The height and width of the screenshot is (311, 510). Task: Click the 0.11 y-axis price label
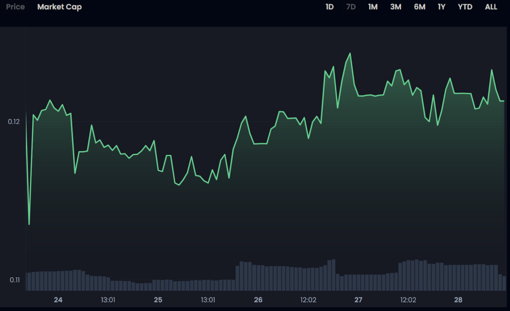coord(14,280)
